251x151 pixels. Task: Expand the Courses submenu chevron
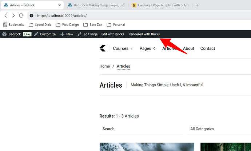coord(131,49)
